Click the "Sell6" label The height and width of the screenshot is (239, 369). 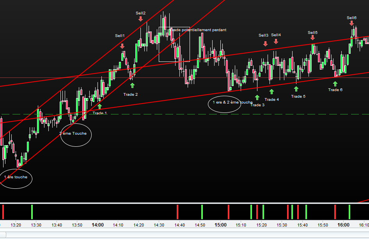[x=351, y=18]
